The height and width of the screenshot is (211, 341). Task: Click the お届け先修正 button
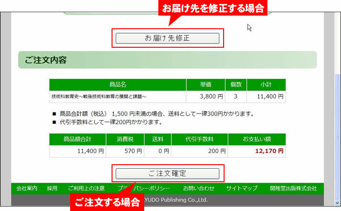167,38
